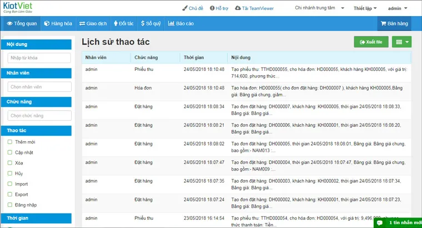
Task: Click the Xuất file export button
Action: (x=370, y=42)
